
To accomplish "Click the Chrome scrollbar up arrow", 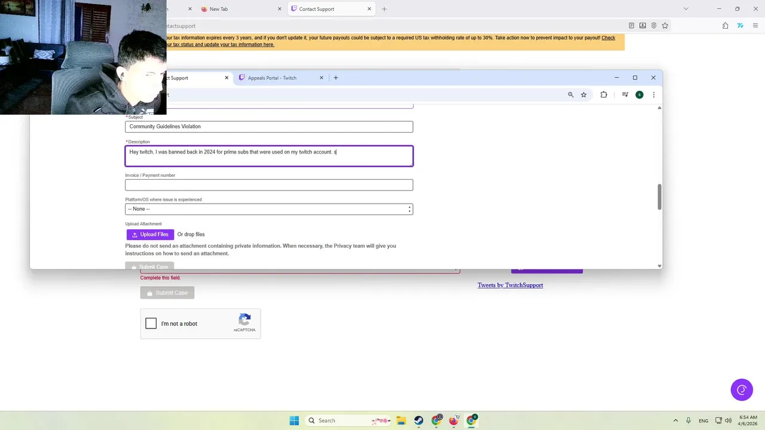I will 659,108.
